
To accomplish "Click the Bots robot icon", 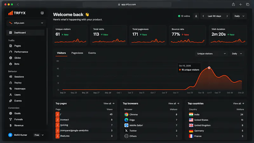I will 10,64.
